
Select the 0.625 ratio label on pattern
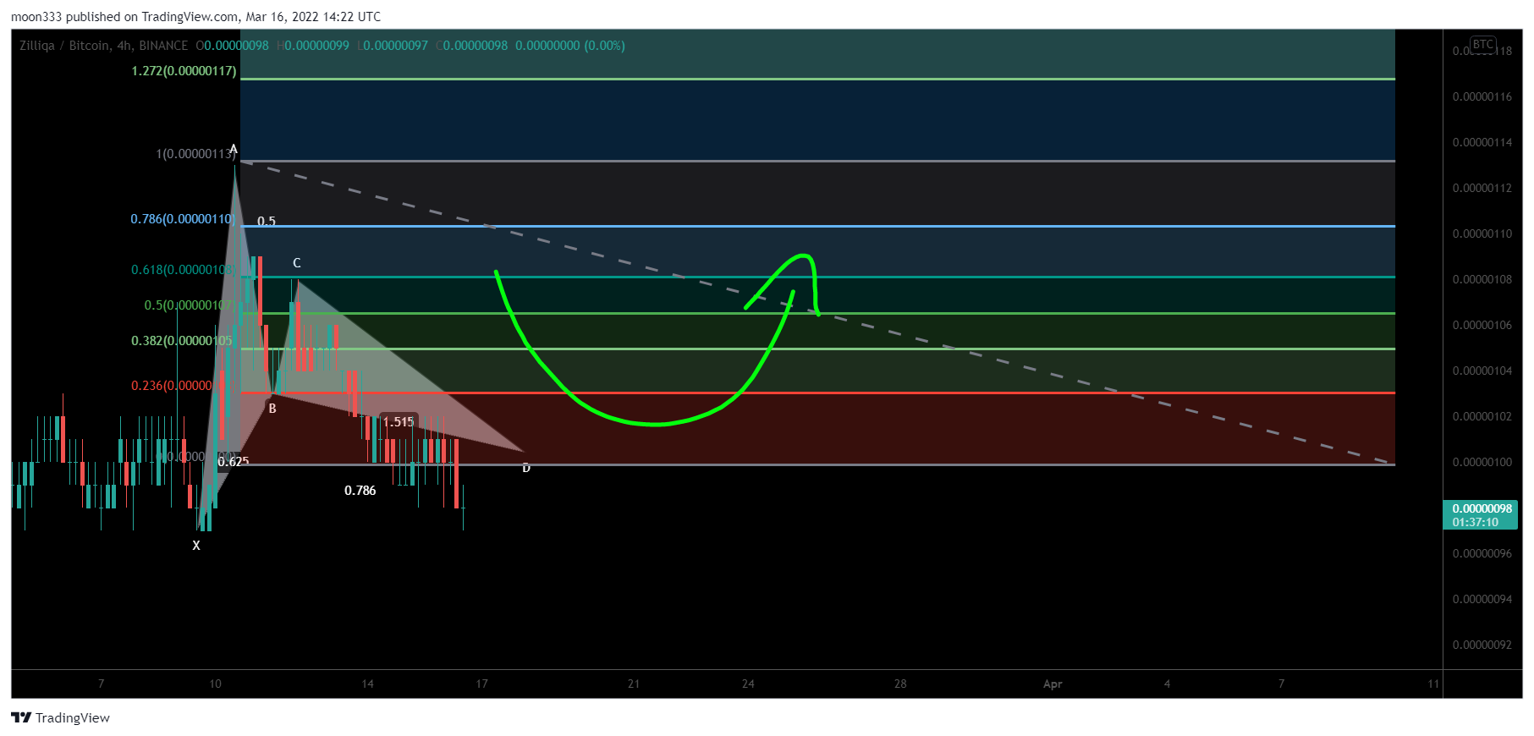tap(234, 462)
